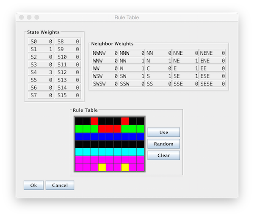Edit the NN neighbor weight
Image resolution: width=254 pixels, height=217 pixels.
point(159,53)
